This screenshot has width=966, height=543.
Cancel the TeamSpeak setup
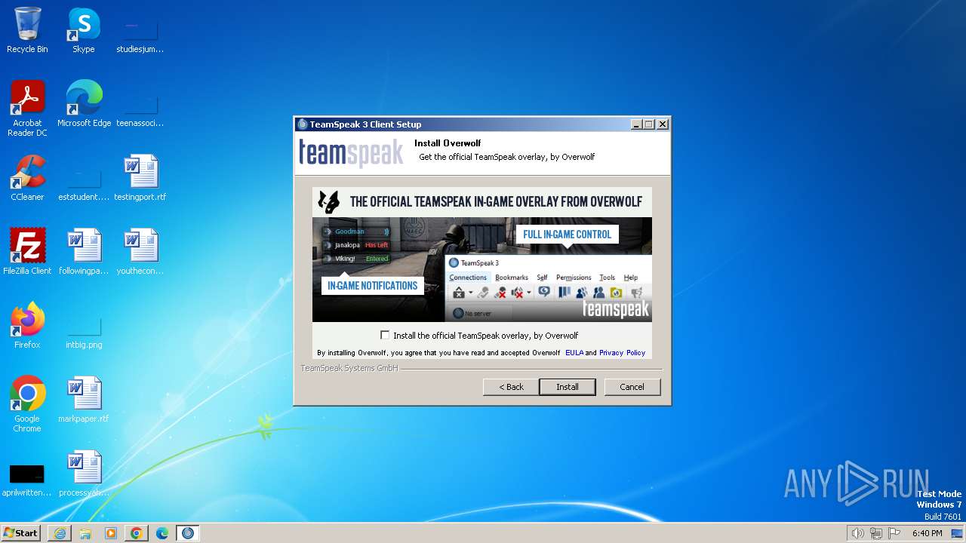[632, 387]
